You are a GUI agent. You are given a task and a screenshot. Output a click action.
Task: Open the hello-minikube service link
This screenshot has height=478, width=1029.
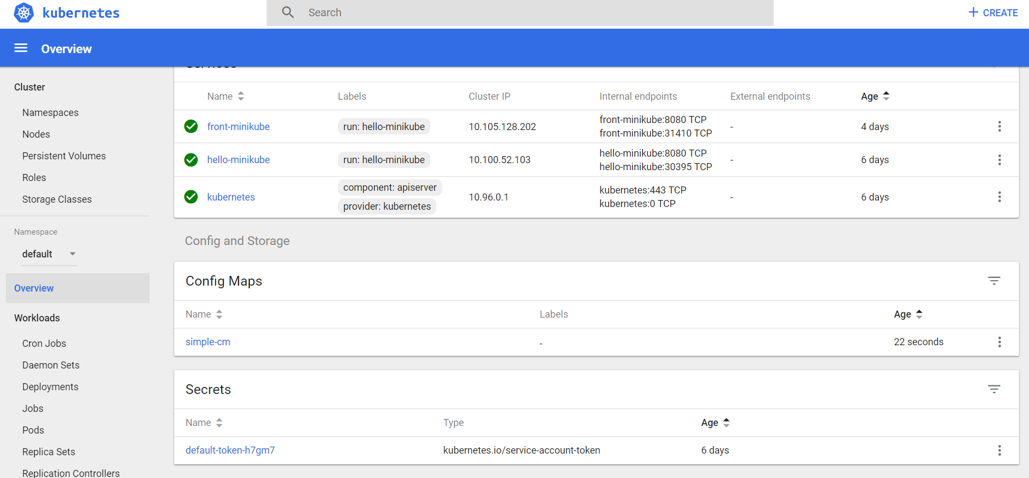click(238, 160)
